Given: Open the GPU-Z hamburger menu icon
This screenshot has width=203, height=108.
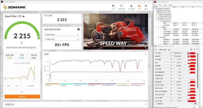Looking at the screenshot, I should coord(197,49).
